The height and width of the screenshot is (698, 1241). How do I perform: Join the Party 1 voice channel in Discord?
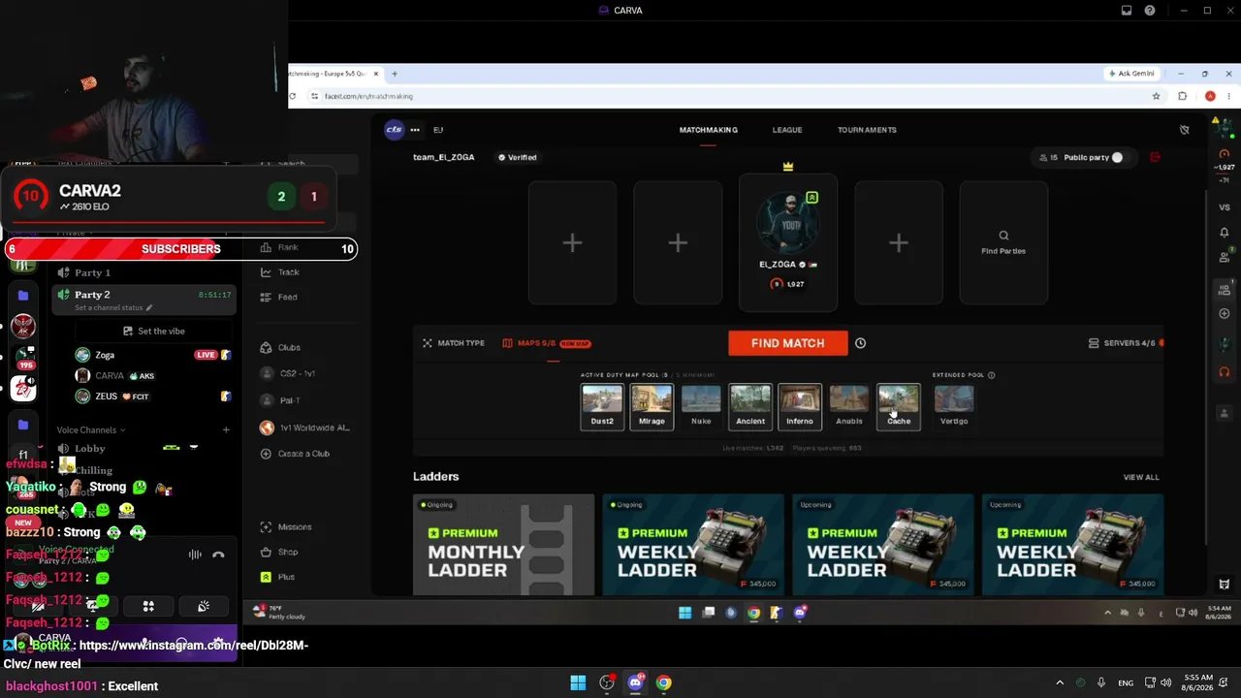143,272
